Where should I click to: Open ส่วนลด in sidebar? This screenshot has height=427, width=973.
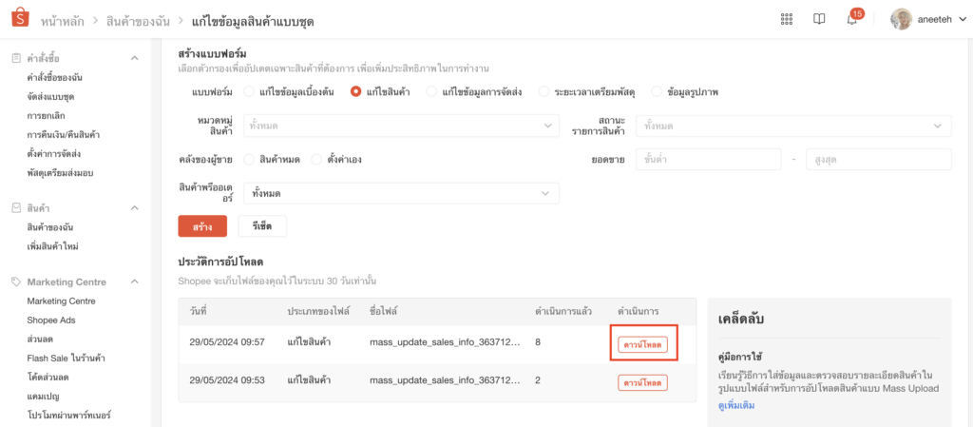click(40, 339)
